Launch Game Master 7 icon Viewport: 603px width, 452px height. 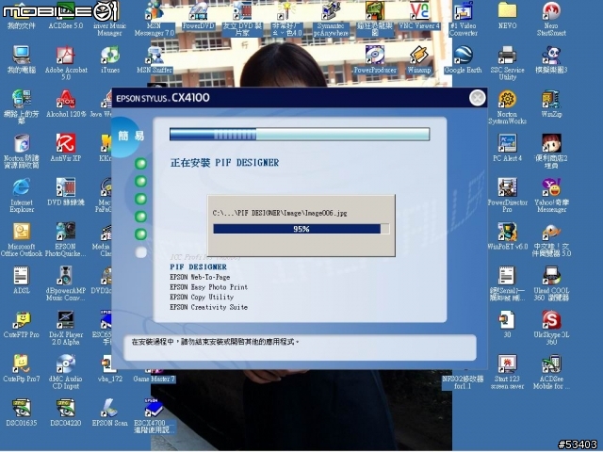point(155,379)
